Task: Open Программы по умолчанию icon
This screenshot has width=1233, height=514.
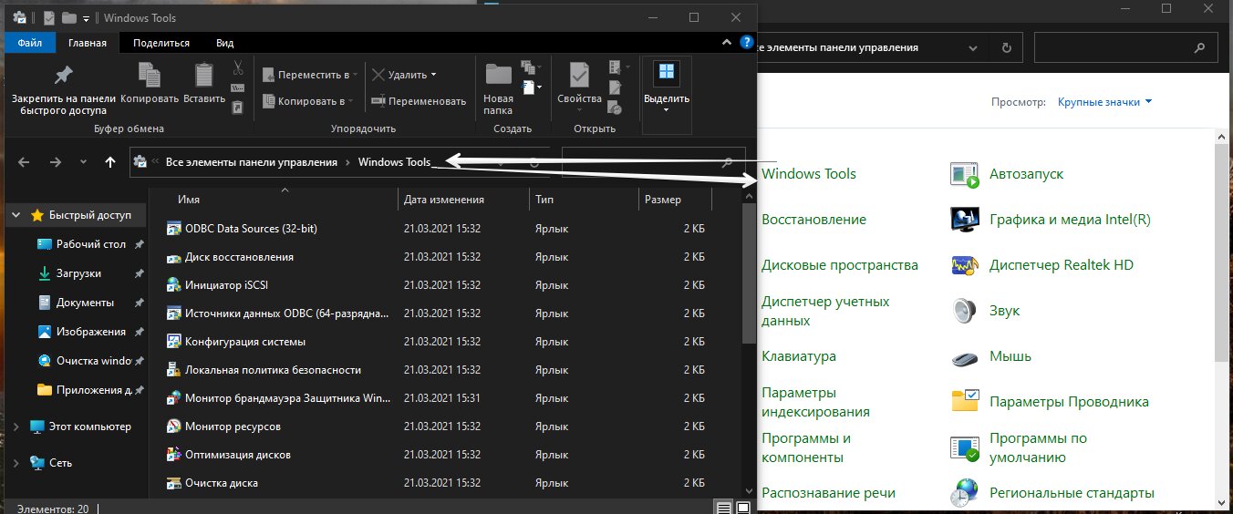Action: click(965, 447)
